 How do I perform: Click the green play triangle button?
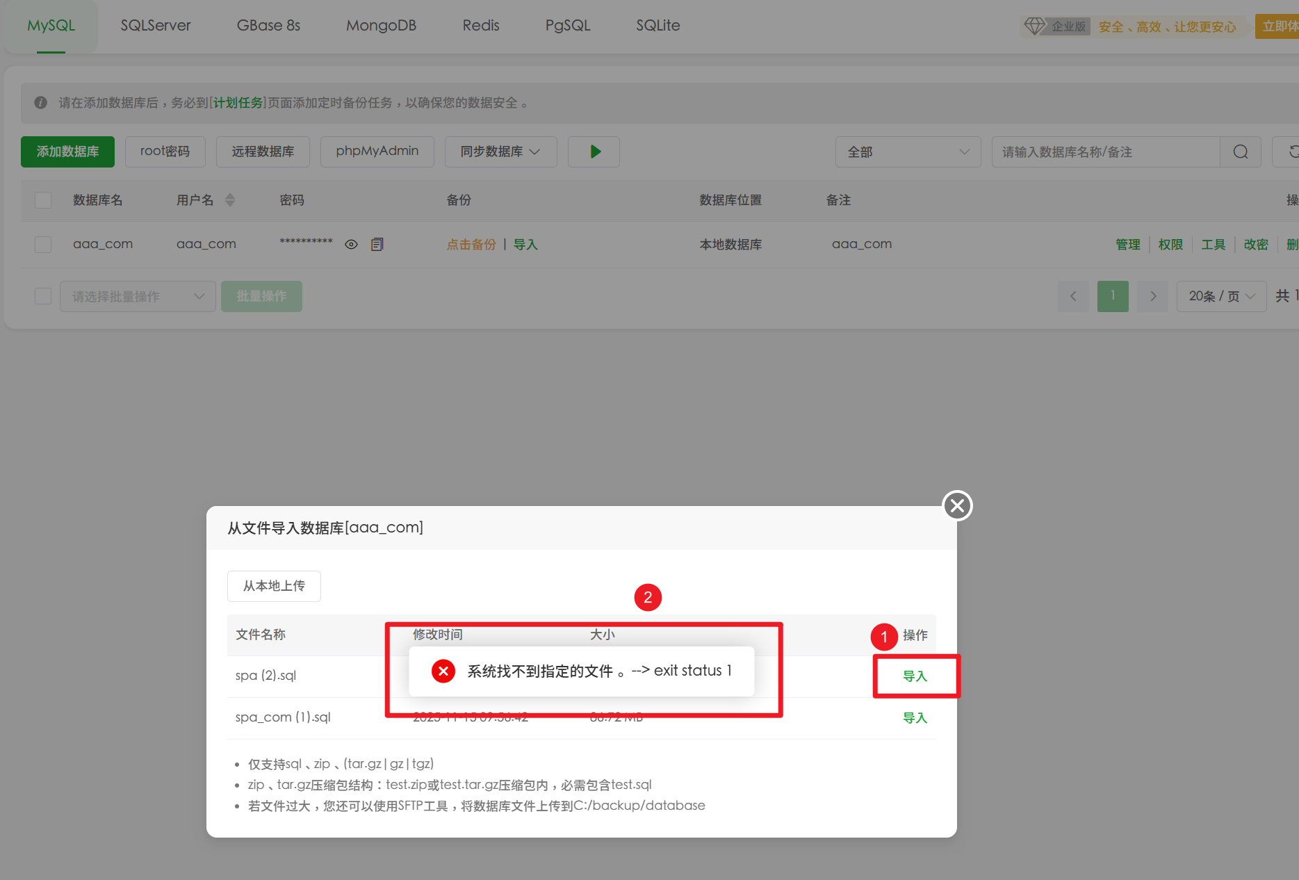(594, 152)
